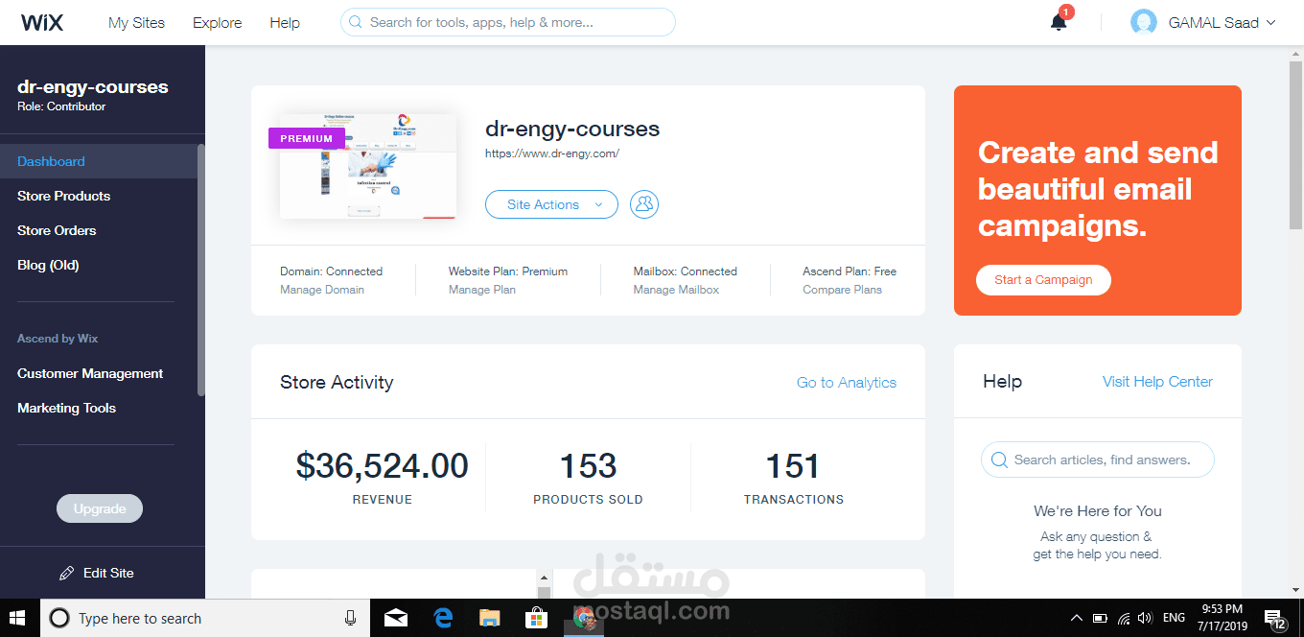Image resolution: width=1304 pixels, height=637 pixels.
Task: Open Microsoft Store from taskbar
Action: click(537, 619)
